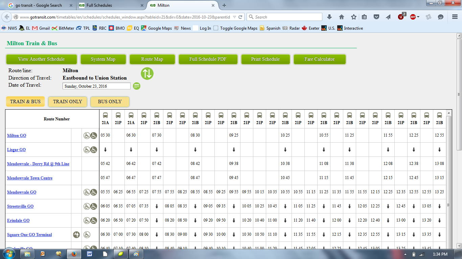Click the smiley face toolbar icon
This screenshot has width=462, height=259.
441,17
